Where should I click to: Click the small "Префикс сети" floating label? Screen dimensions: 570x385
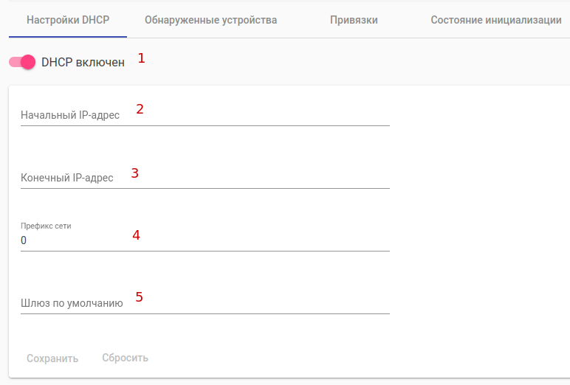point(46,226)
